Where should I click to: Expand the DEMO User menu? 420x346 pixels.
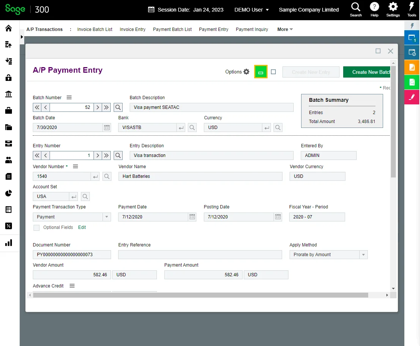click(x=252, y=10)
